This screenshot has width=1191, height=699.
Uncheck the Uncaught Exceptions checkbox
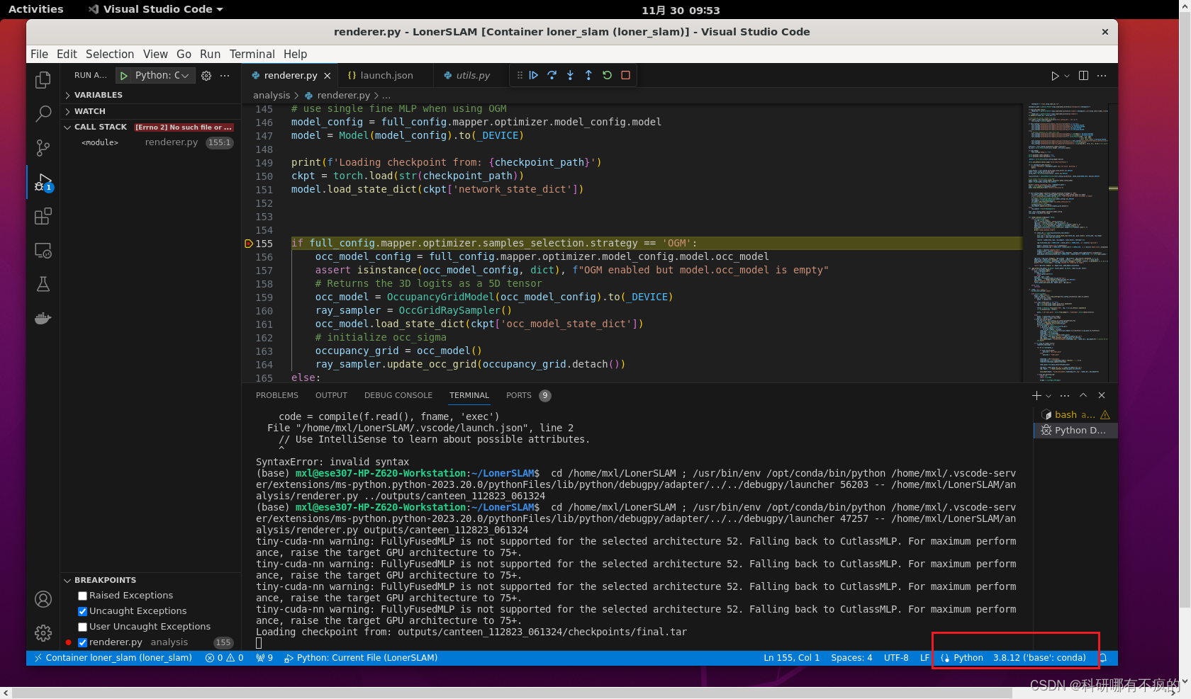pos(82,611)
